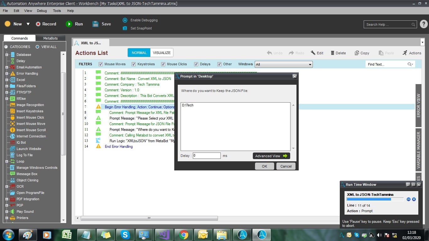Click the Windows Start button
This screenshot has height=241, width=429.
pos(8,234)
